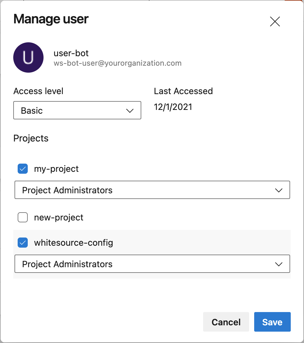The image size is (304, 343).
Task: Click the 12/1/2021 last accessed date
Action: (173, 107)
